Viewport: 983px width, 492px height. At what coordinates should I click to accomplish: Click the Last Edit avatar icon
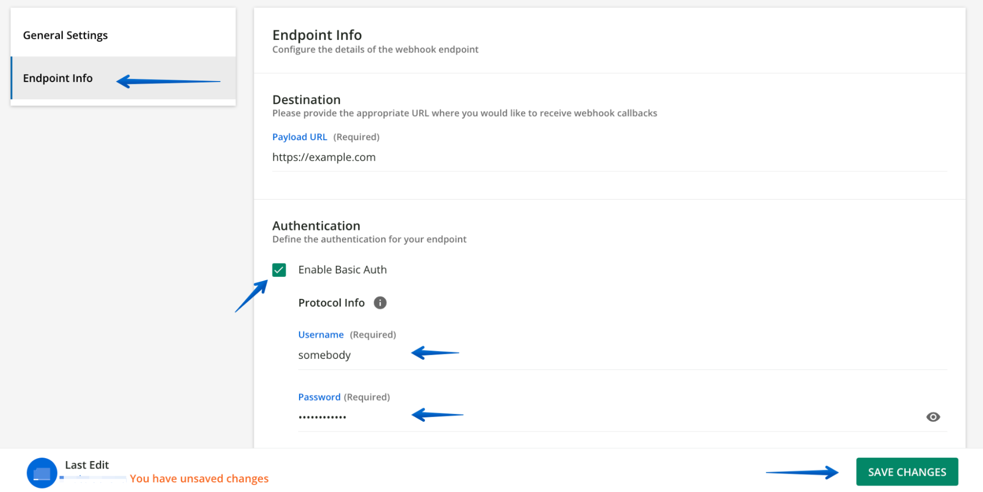(x=42, y=472)
